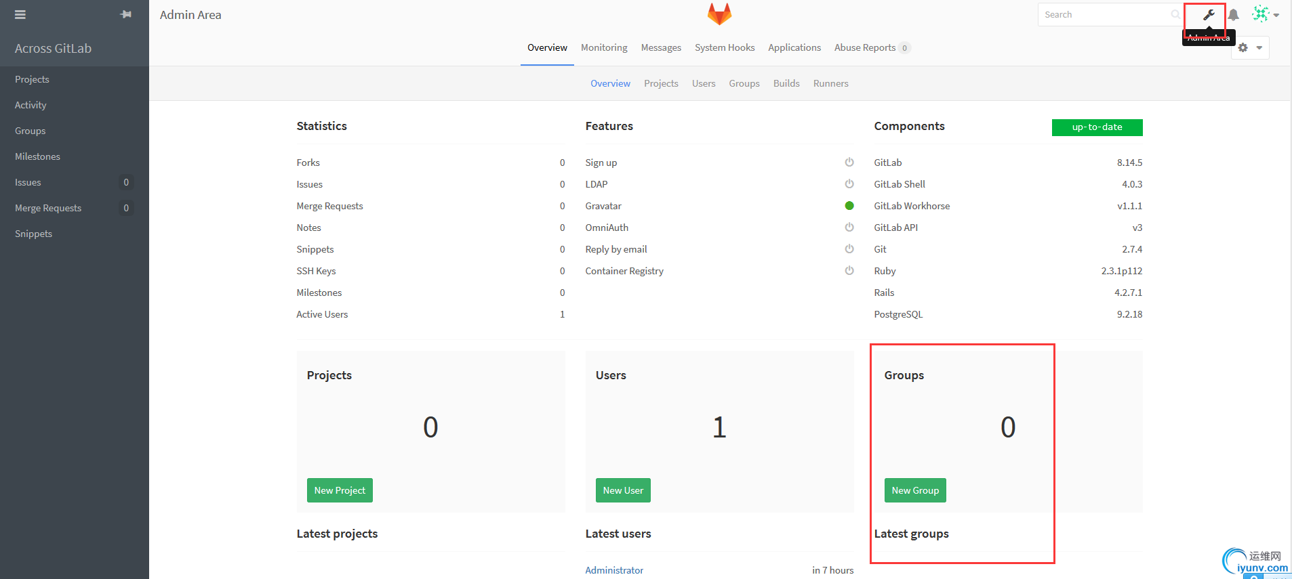Open Builds in the sub-navigation bar
Viewport: 1292px width, 579px height.
786,83
